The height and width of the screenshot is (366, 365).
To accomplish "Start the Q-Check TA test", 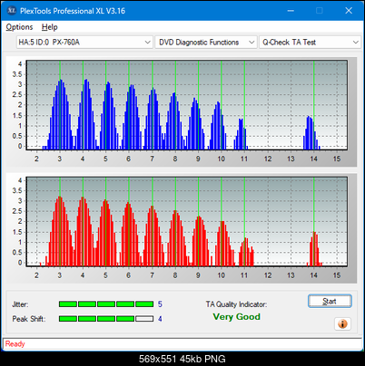I will (330, 301).
